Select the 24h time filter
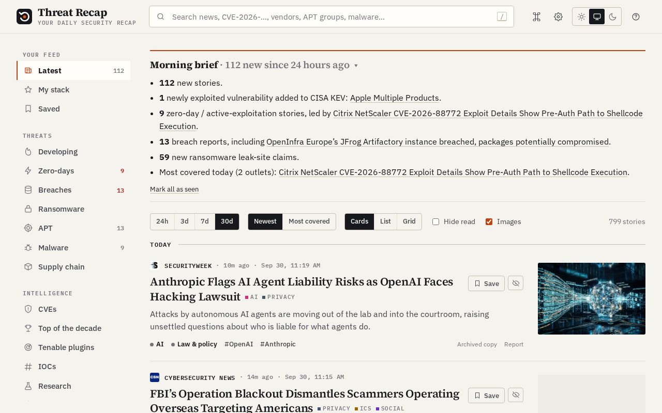The height and width of the screenshot is (413, 662). click(162, 221)
